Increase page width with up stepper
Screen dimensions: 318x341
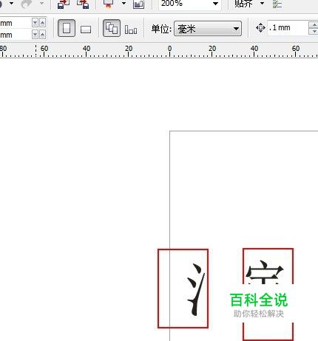click(x=43, y=23)
